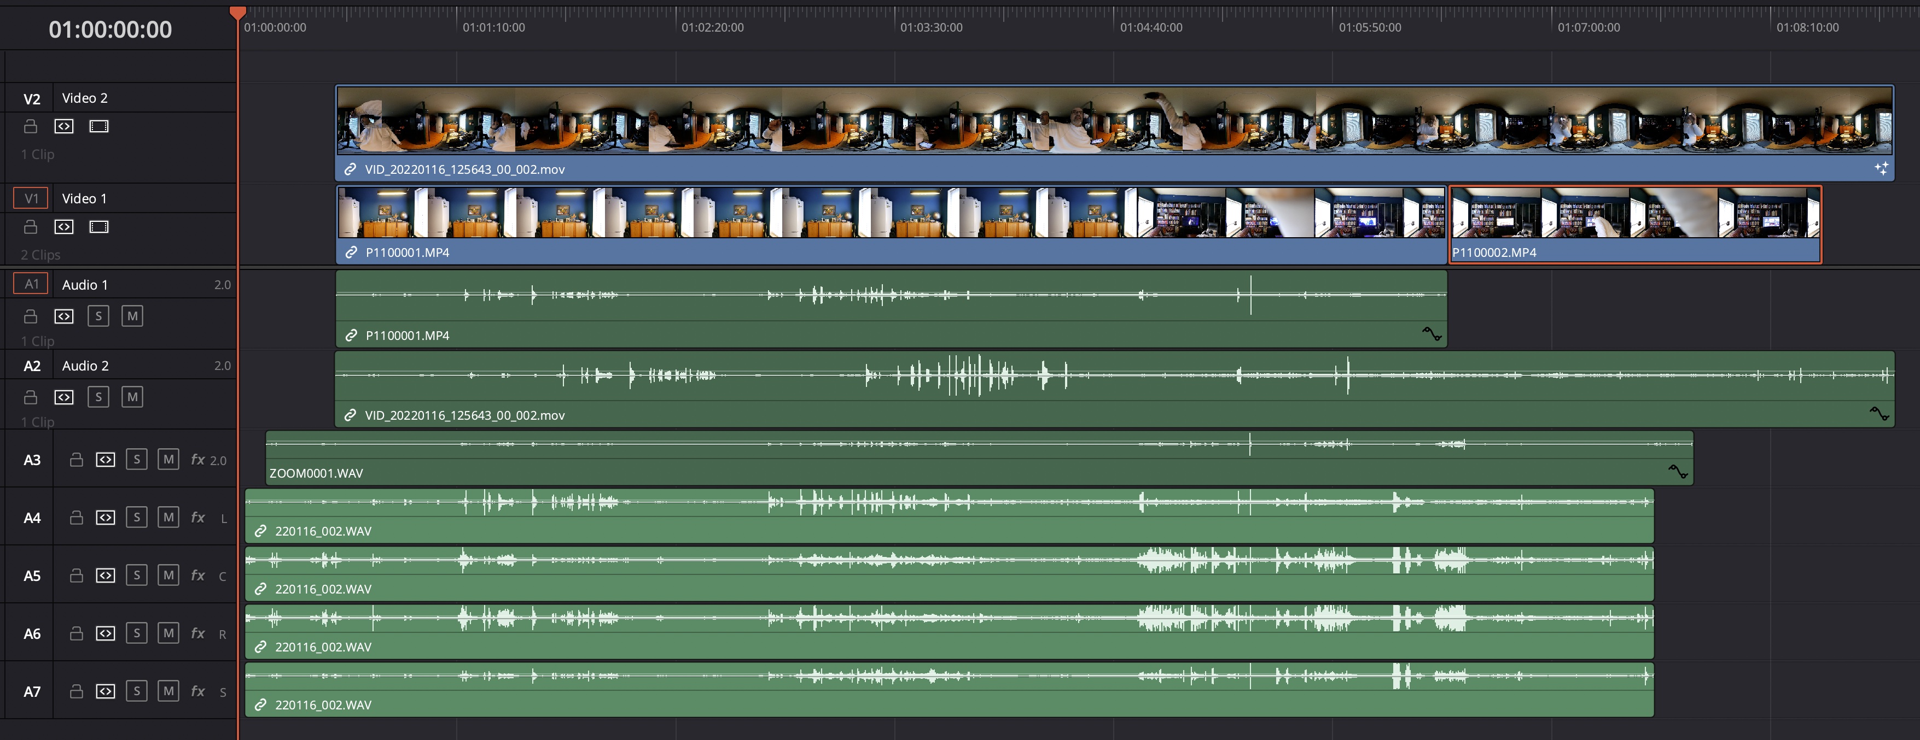The width and height of the screenshot is (1920, 740).
Task: Lock the A6 track
Action: (x=76, y=633)
